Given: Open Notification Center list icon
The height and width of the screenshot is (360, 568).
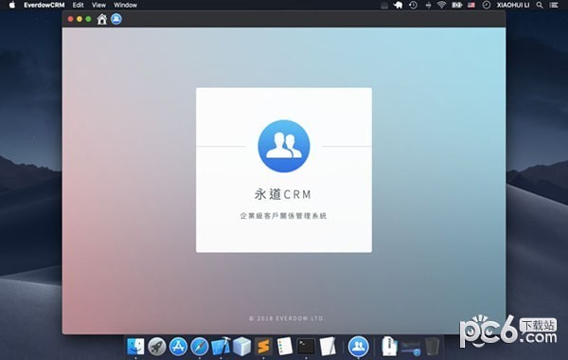Looking at the screenshot, I should point(554,5).
